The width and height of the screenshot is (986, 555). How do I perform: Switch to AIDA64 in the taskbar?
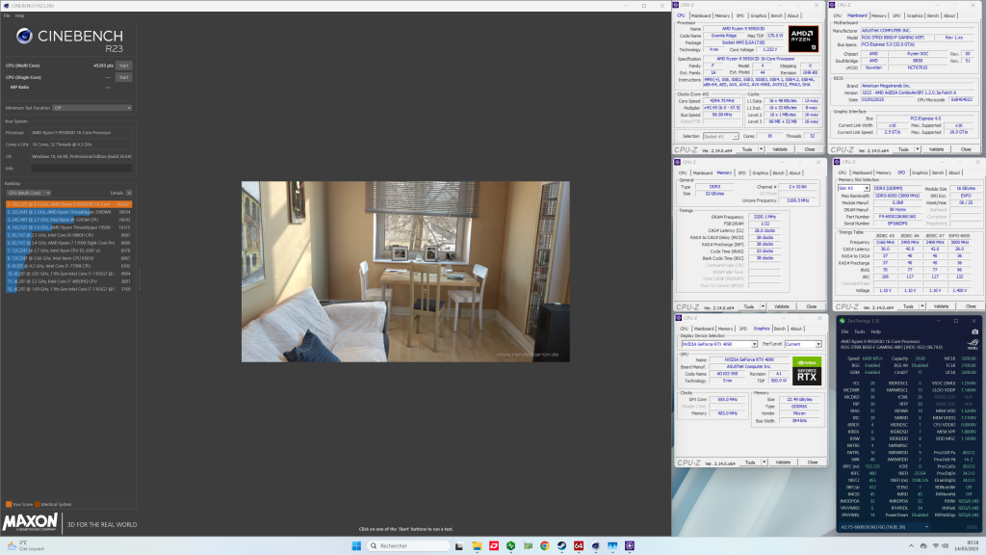[x=579, y=545]
